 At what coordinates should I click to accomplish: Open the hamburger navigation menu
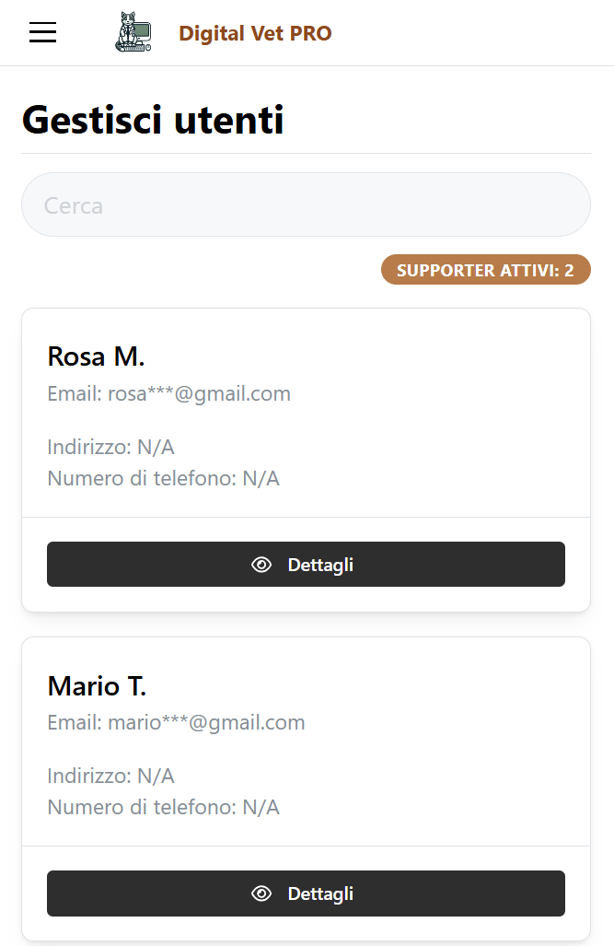(x=43, y=32)
